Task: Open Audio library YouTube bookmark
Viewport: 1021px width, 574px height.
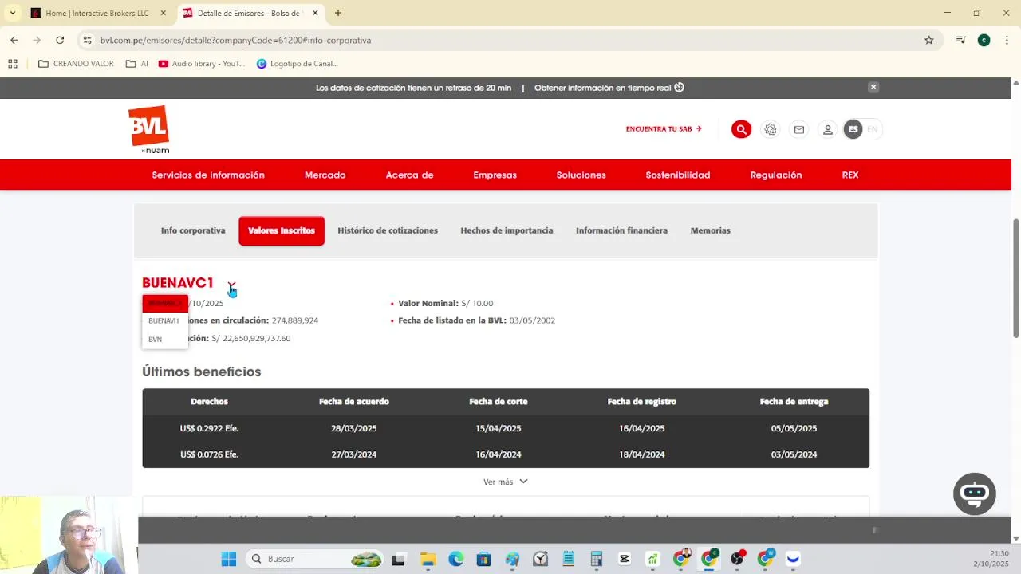Action: point(202,64)
